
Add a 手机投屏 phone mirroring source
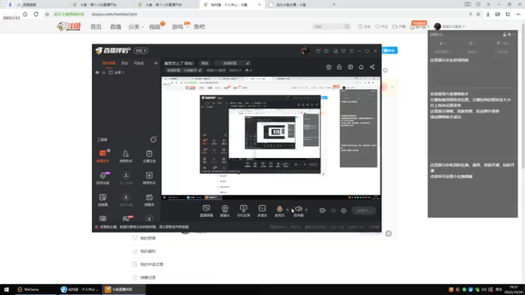pyautogui.click(x=243, y=211)
